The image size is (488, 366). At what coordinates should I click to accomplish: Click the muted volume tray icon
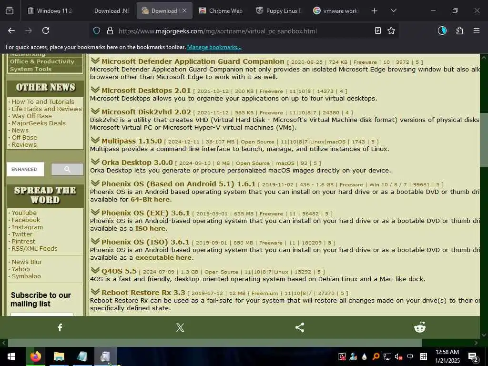pos(399,356)
